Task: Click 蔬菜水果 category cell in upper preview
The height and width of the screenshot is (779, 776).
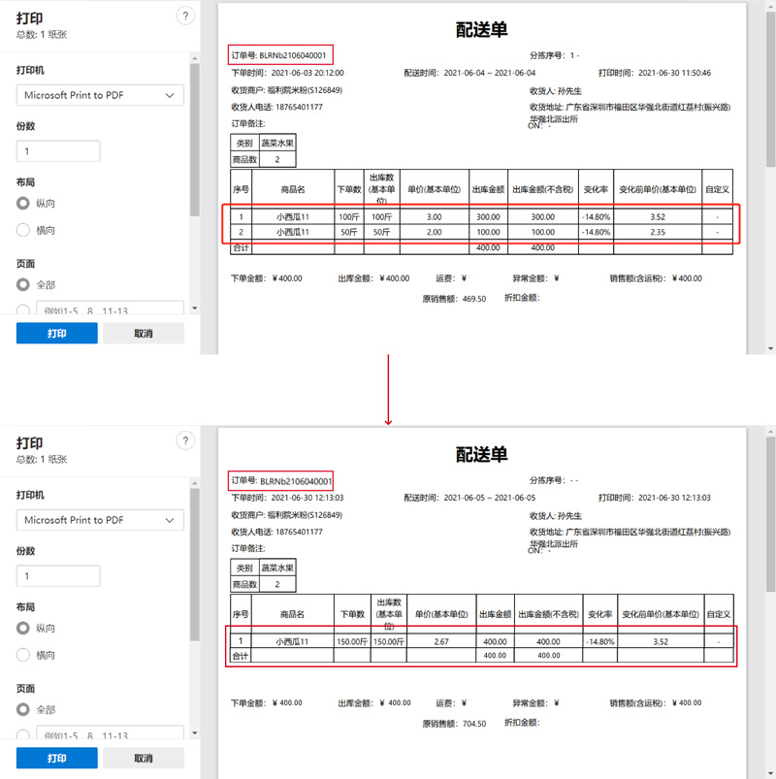Action: point(277,143)
